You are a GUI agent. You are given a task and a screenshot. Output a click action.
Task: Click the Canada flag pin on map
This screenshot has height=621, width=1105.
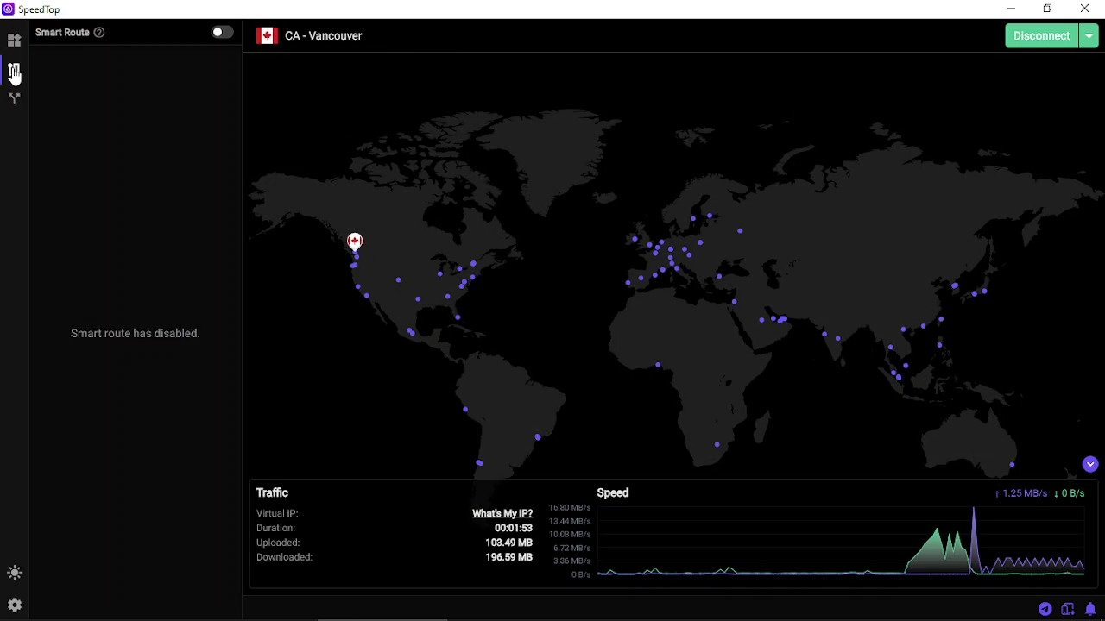pyautogui.click(x=355, y=241)
